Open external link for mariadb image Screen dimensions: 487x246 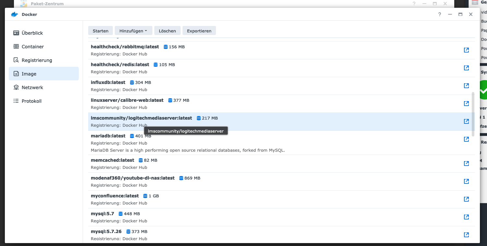[466, 139]
